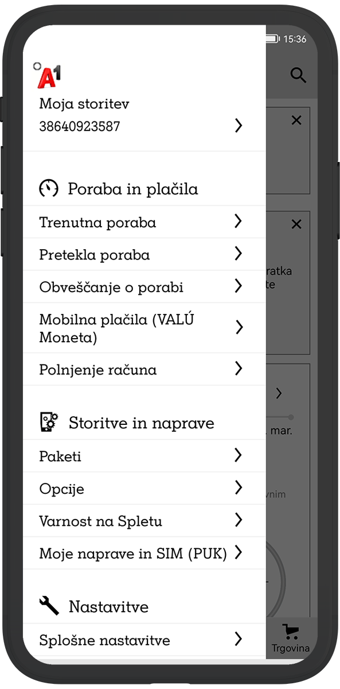Open Splošne nastavitve
Viewport: 340px width, 689px height.
(144, 640)
